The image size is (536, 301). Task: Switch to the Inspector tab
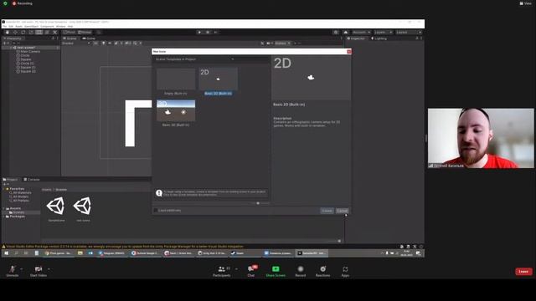(356, 38)
